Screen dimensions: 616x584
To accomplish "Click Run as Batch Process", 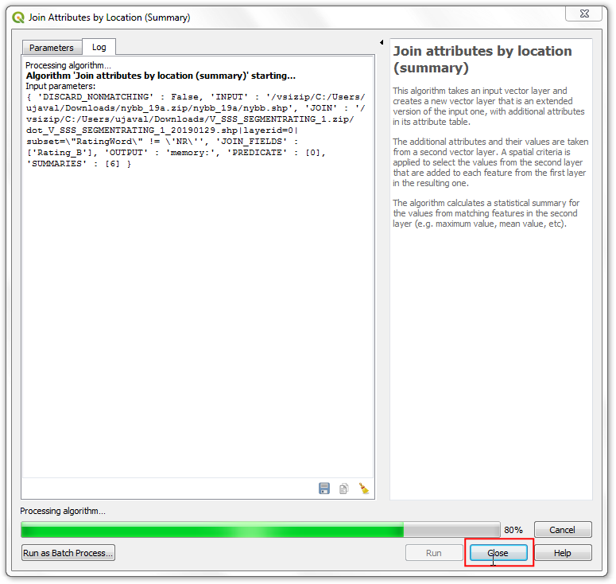I will tap(68, 553).
